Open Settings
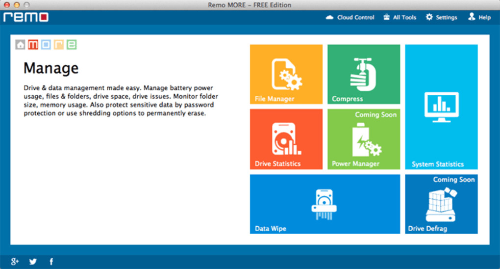The height and width of the screenshot is (269, 500). click(x=441, y=17)
